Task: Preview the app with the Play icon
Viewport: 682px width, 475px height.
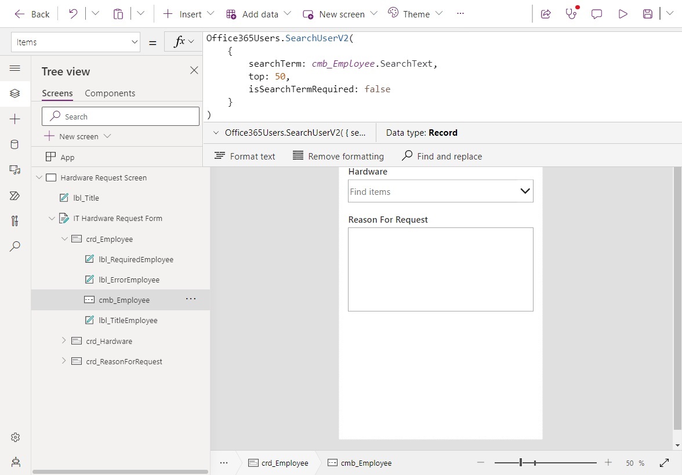Action: 623,13
